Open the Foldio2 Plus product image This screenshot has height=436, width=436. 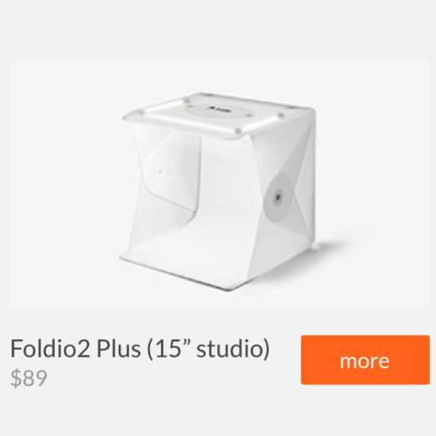click(x=220, y=184)
